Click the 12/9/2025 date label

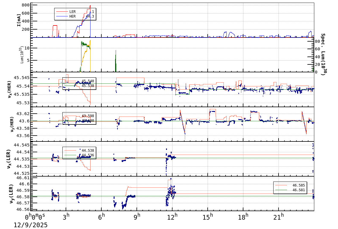[x=30, y=225]
